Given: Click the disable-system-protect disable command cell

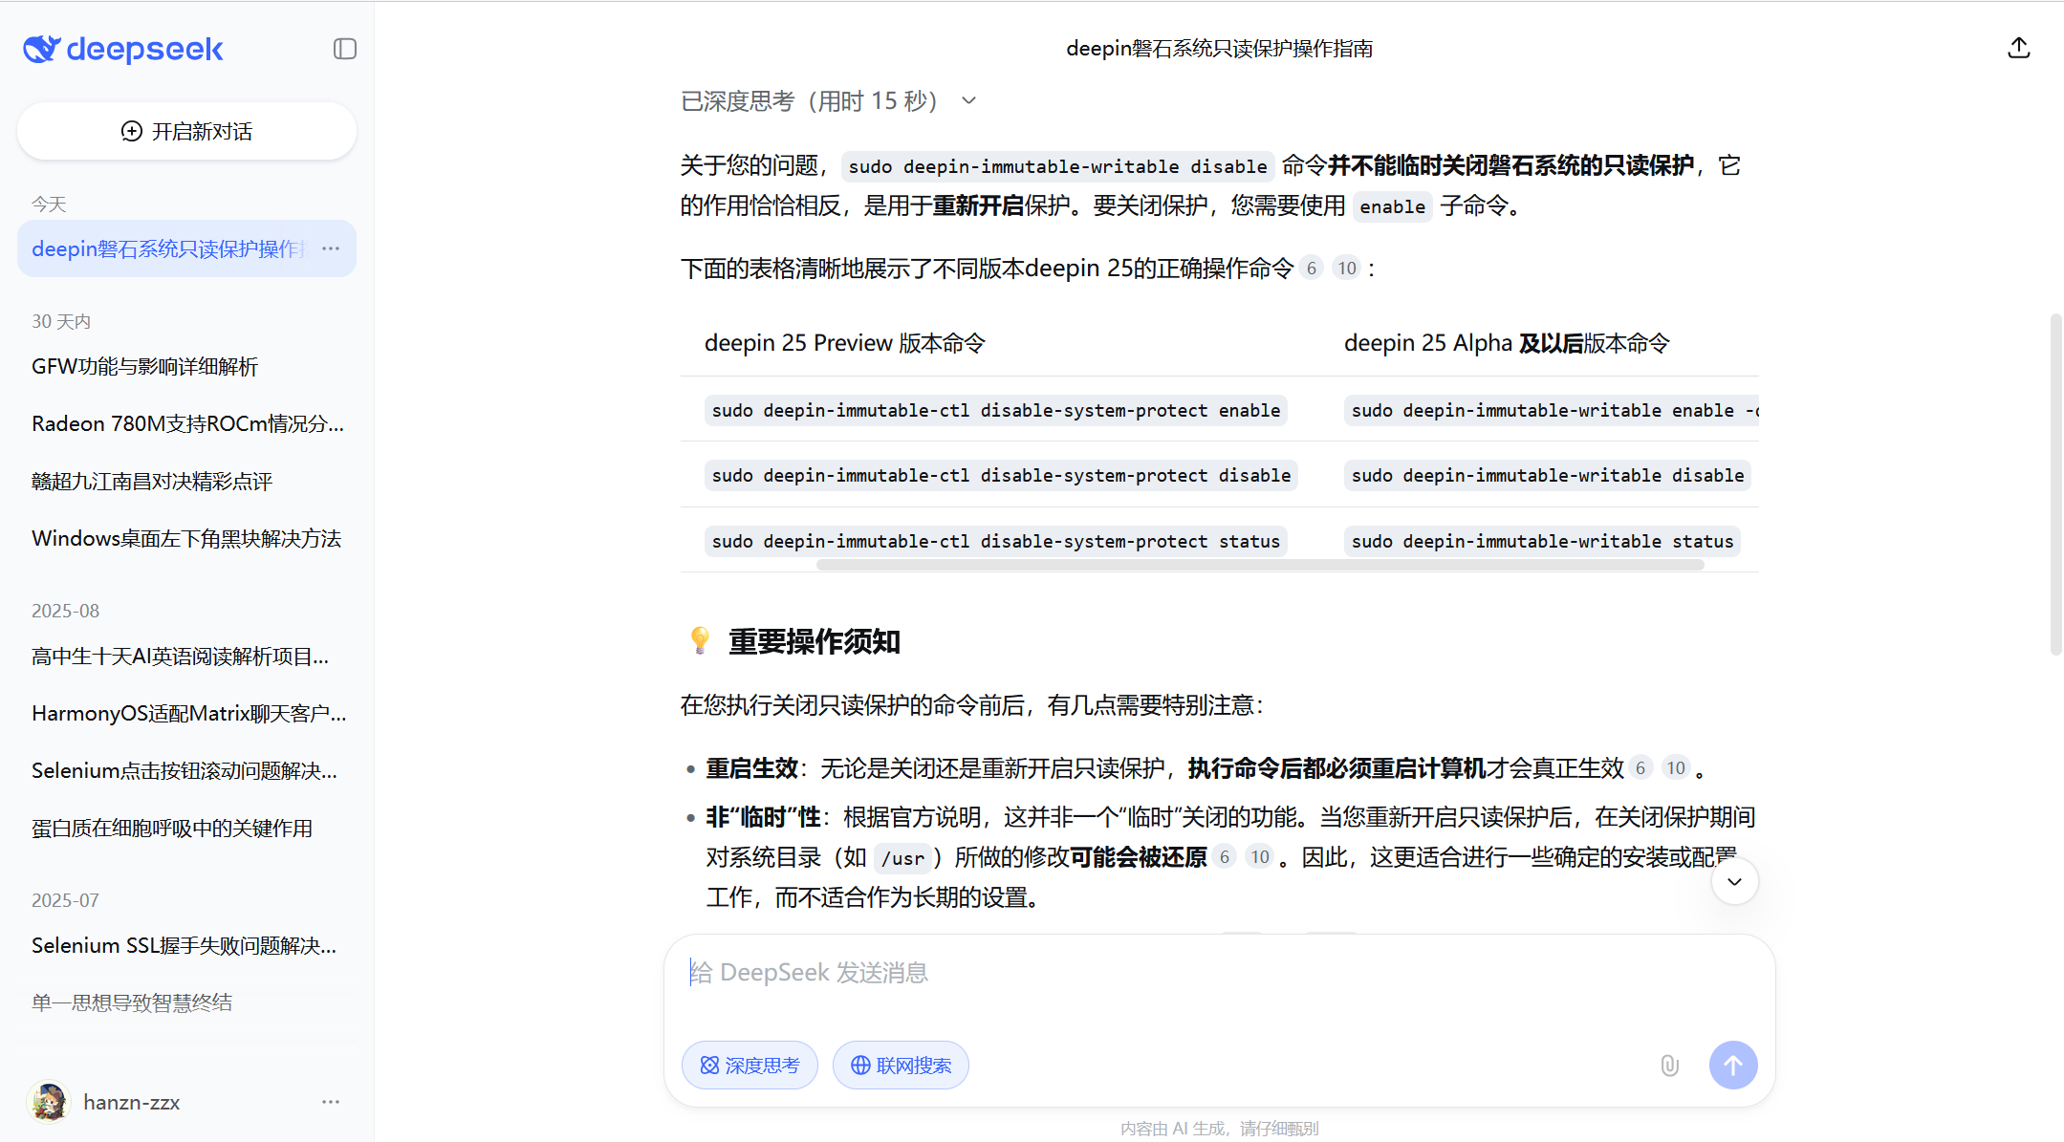Looking at the screenshot, I should point(1001,475).
